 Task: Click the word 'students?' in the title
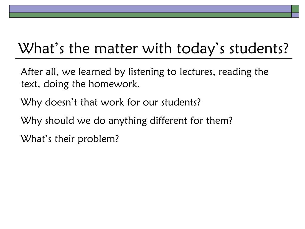(259, 48)
